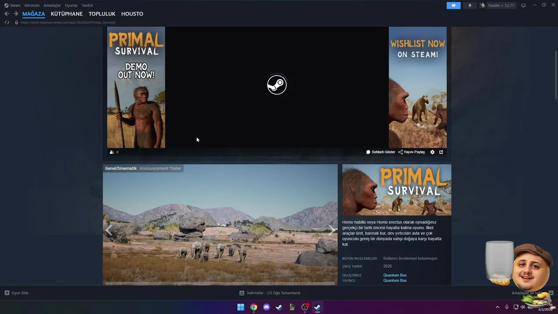Click 'Kullanıcı incelemesi bulunmuyor' reviews text
This screenshot has width=558, height=314.
(410, 258)
